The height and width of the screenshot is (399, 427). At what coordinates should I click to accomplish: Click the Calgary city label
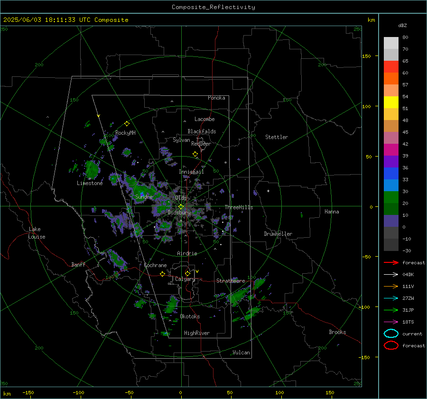[x=185, y=279]
